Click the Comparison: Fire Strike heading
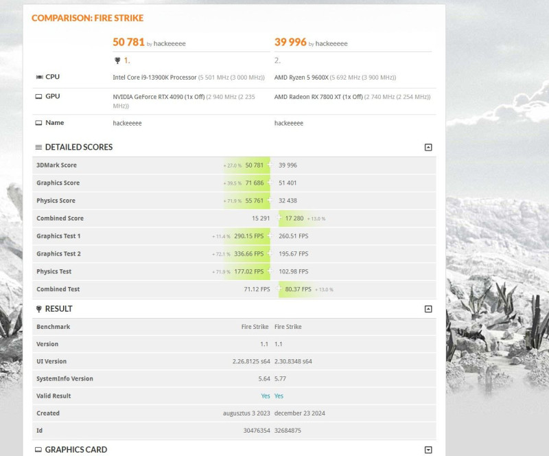 pos(88,18)
